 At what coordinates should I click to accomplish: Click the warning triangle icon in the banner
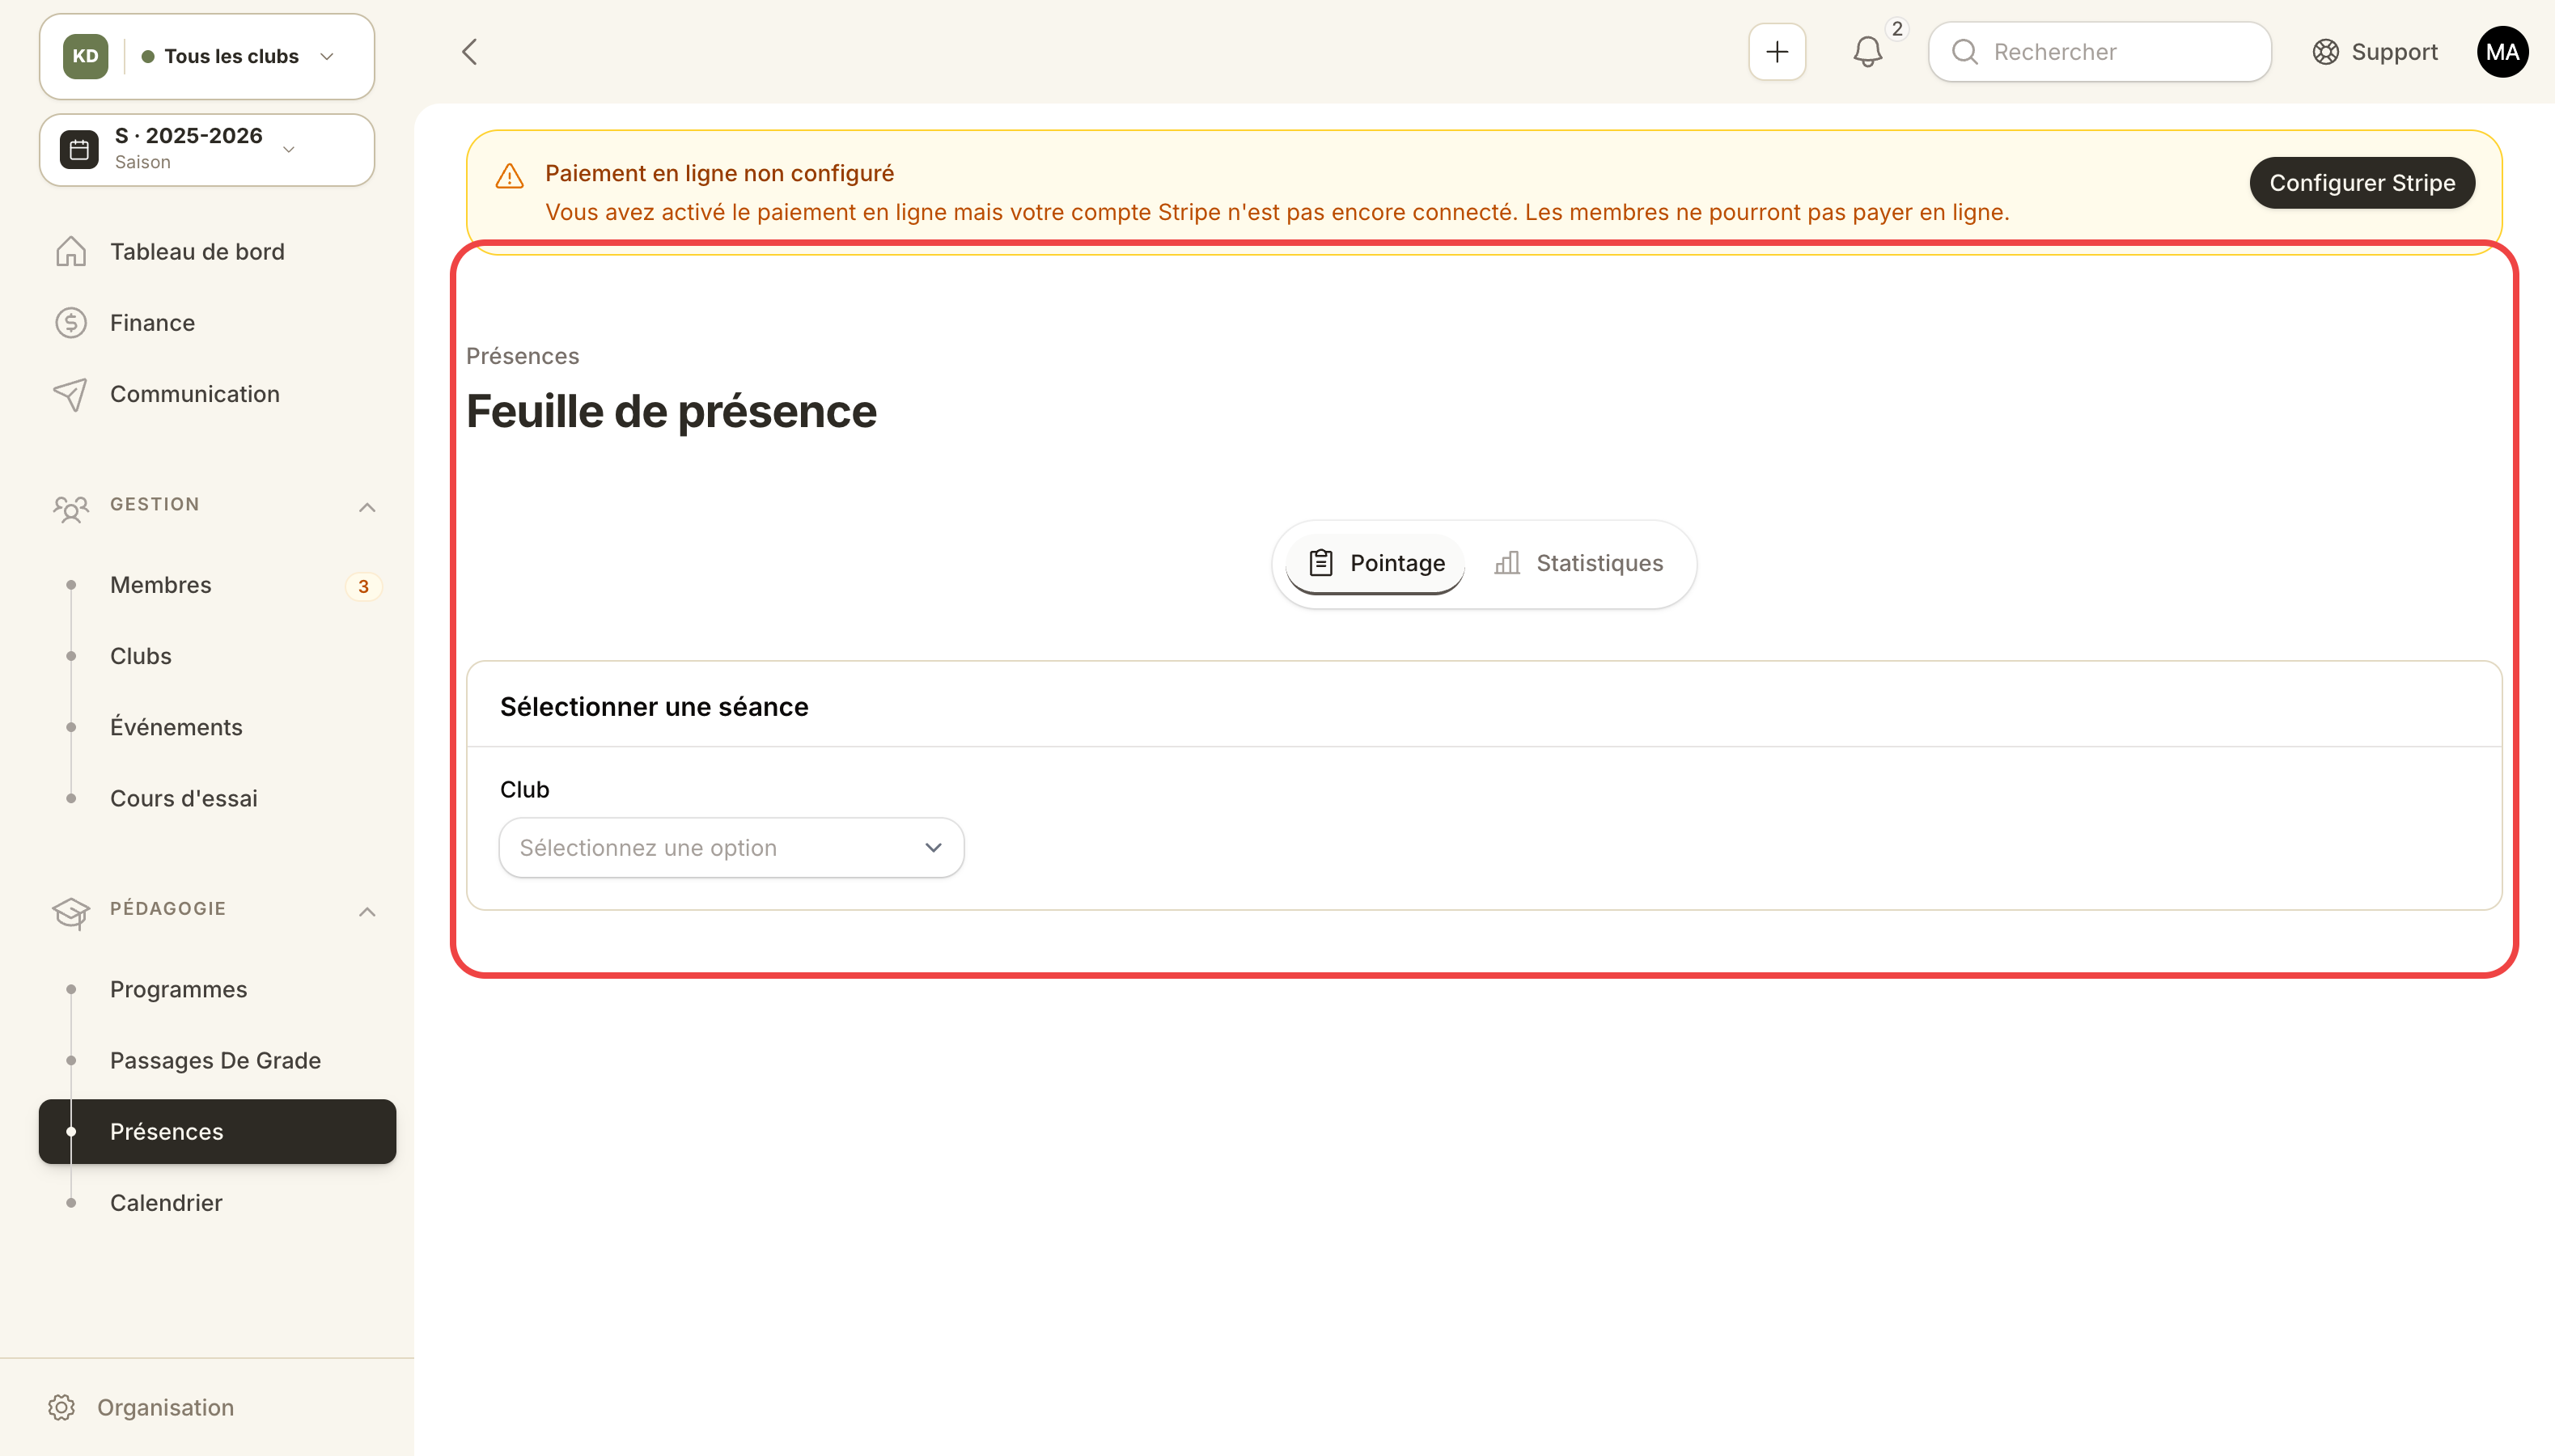pyautogui.click(x=510, y=177)
